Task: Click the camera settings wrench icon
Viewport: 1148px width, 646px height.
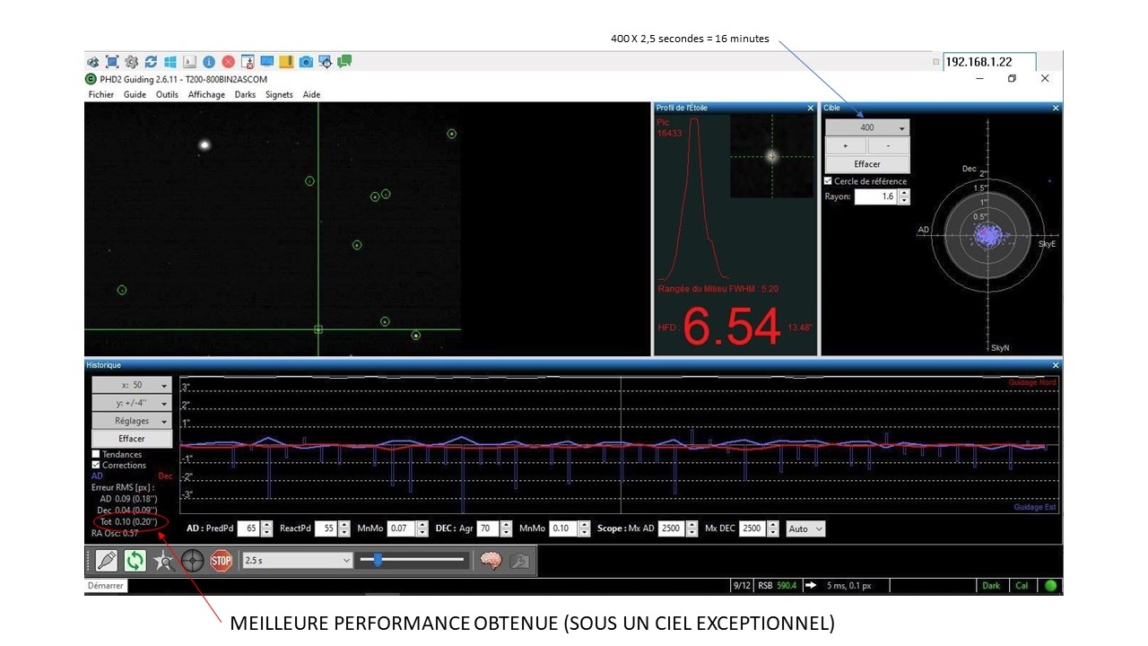Action: (x=518, y=561)
